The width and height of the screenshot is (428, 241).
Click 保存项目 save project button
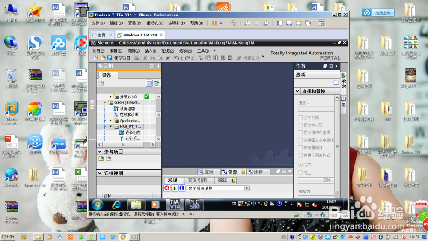pos(122,58)
